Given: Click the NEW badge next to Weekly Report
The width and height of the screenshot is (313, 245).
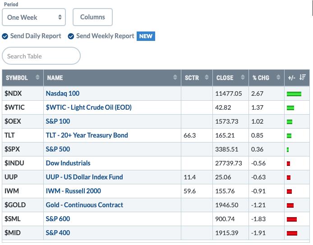Looking at the screenshot, I should pyautogui.click(x=146, y=36).
